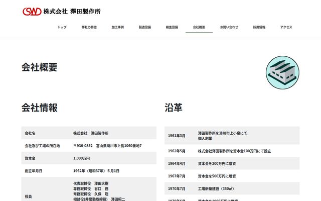Click the 資本金 row label
The image size is (321, 201).
coord(30,158)
